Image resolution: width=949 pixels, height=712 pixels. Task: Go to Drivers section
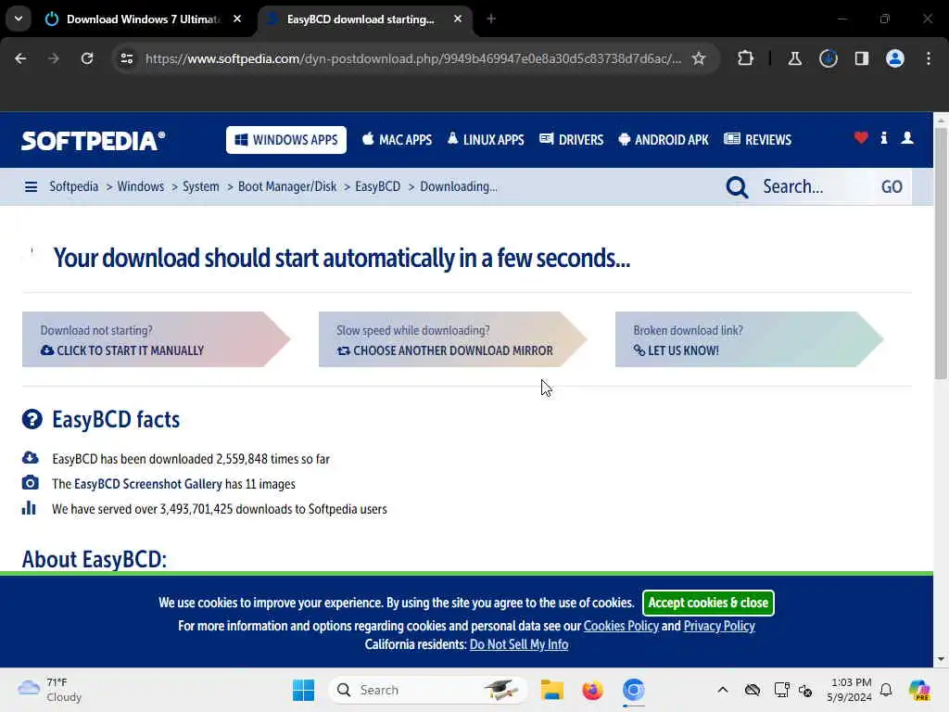pos(571,140)
